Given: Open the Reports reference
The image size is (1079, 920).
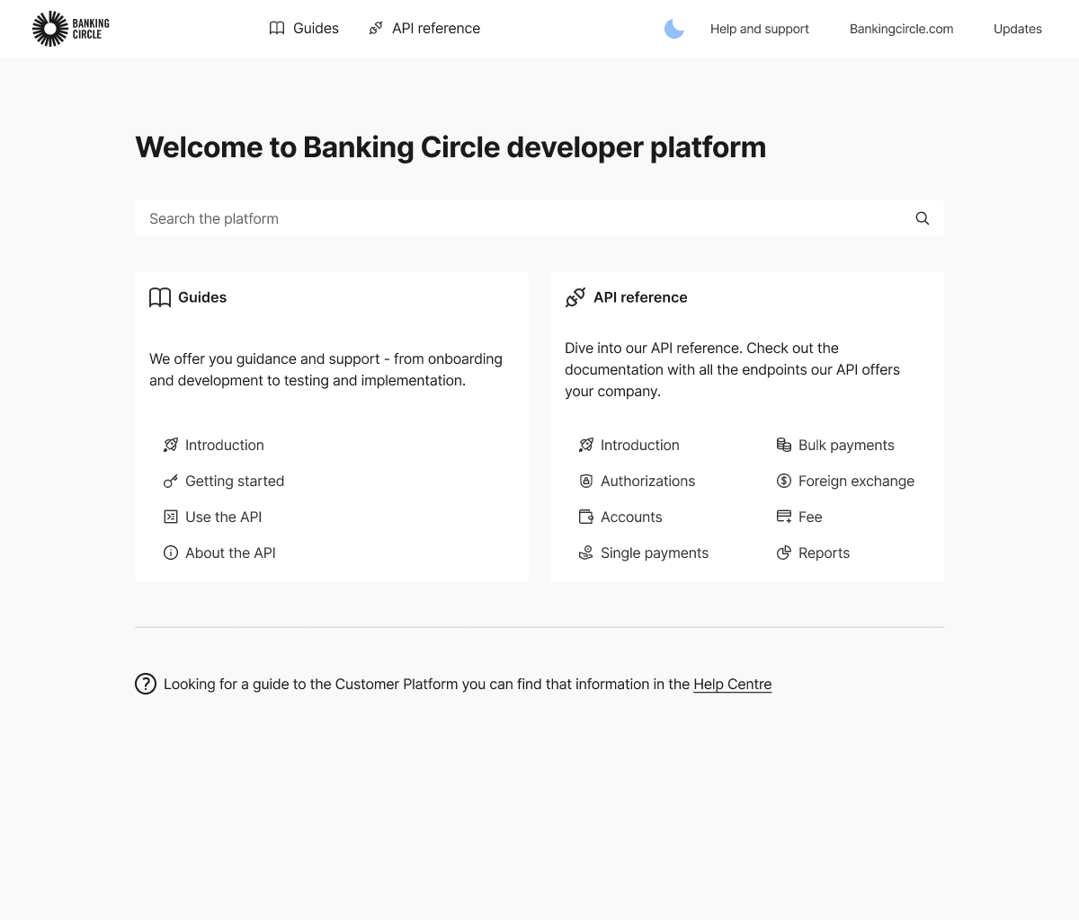Looking at the screenshot, I should click(x=825, y=553).
